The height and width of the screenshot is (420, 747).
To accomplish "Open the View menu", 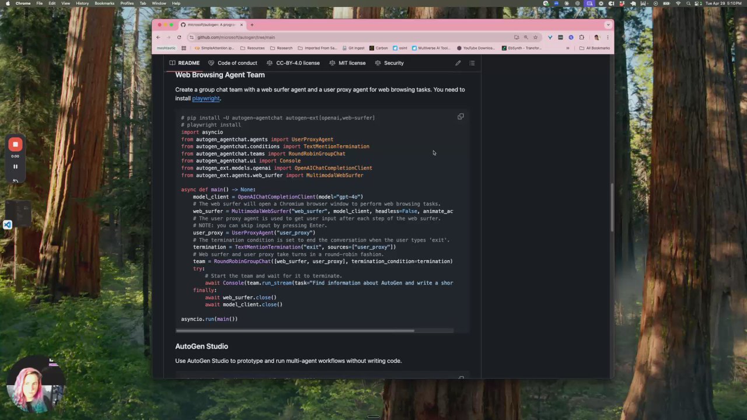I will coord(65,3).
